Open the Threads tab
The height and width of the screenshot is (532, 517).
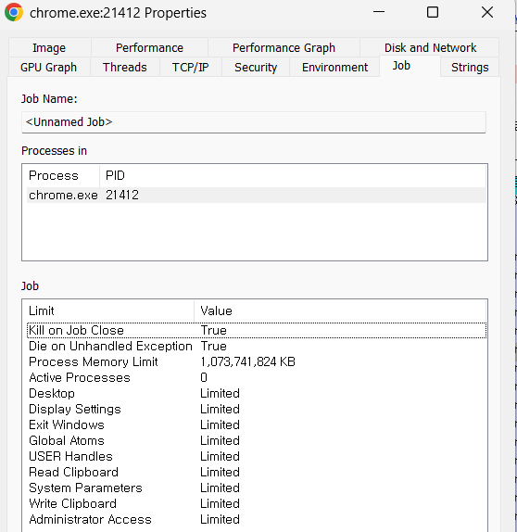(125, 67)
